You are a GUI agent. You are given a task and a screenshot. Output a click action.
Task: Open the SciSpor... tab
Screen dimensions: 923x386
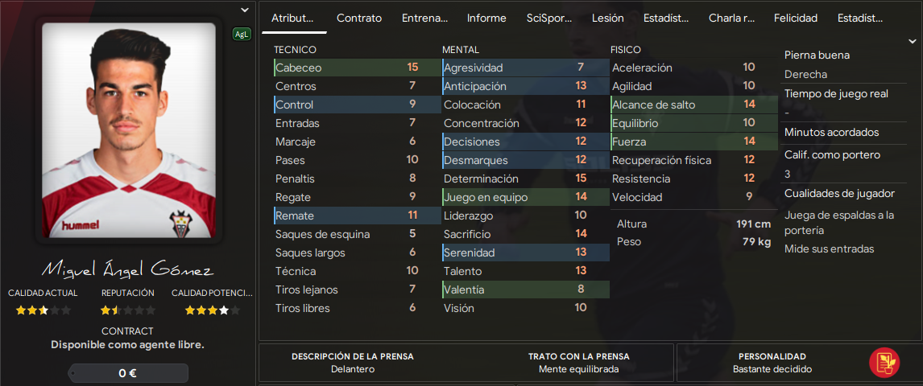click(549, 18)
